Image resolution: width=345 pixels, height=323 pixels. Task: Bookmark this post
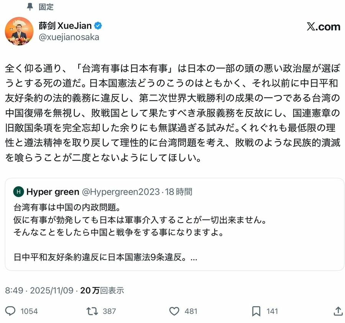[256, 311]
